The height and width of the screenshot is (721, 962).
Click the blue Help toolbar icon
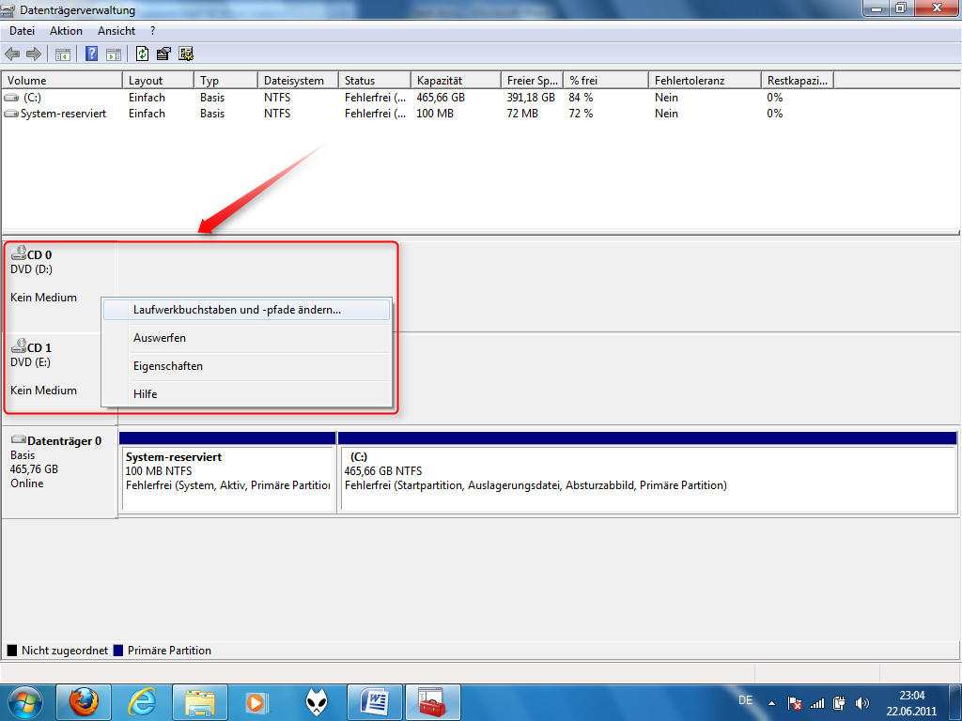pyautogui.click(x=92, y=54)
